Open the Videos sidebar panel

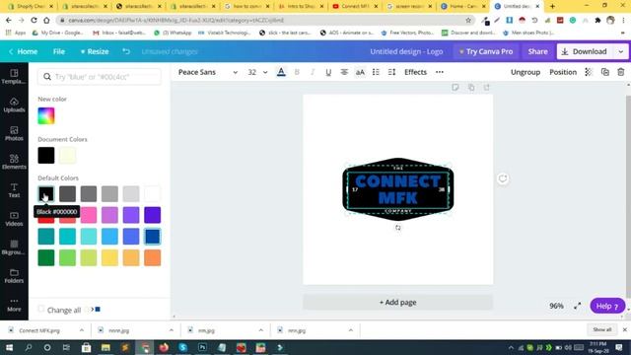14,219
